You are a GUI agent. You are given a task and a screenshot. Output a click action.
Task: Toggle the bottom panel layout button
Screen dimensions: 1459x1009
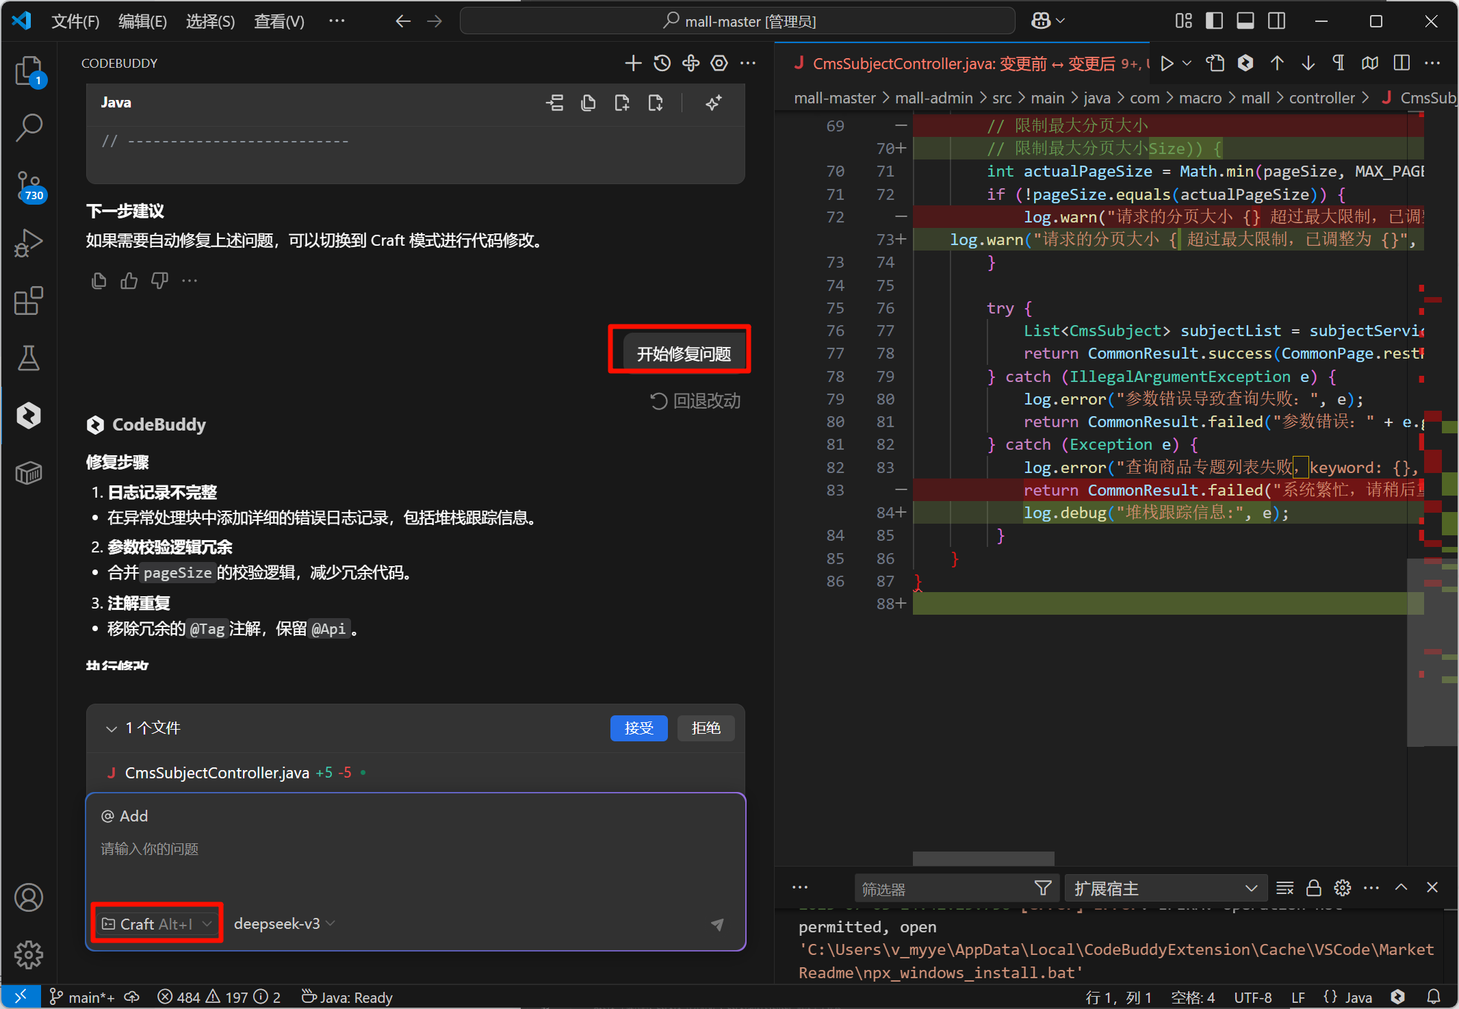pyautogui.click(x=1245, y=21)
